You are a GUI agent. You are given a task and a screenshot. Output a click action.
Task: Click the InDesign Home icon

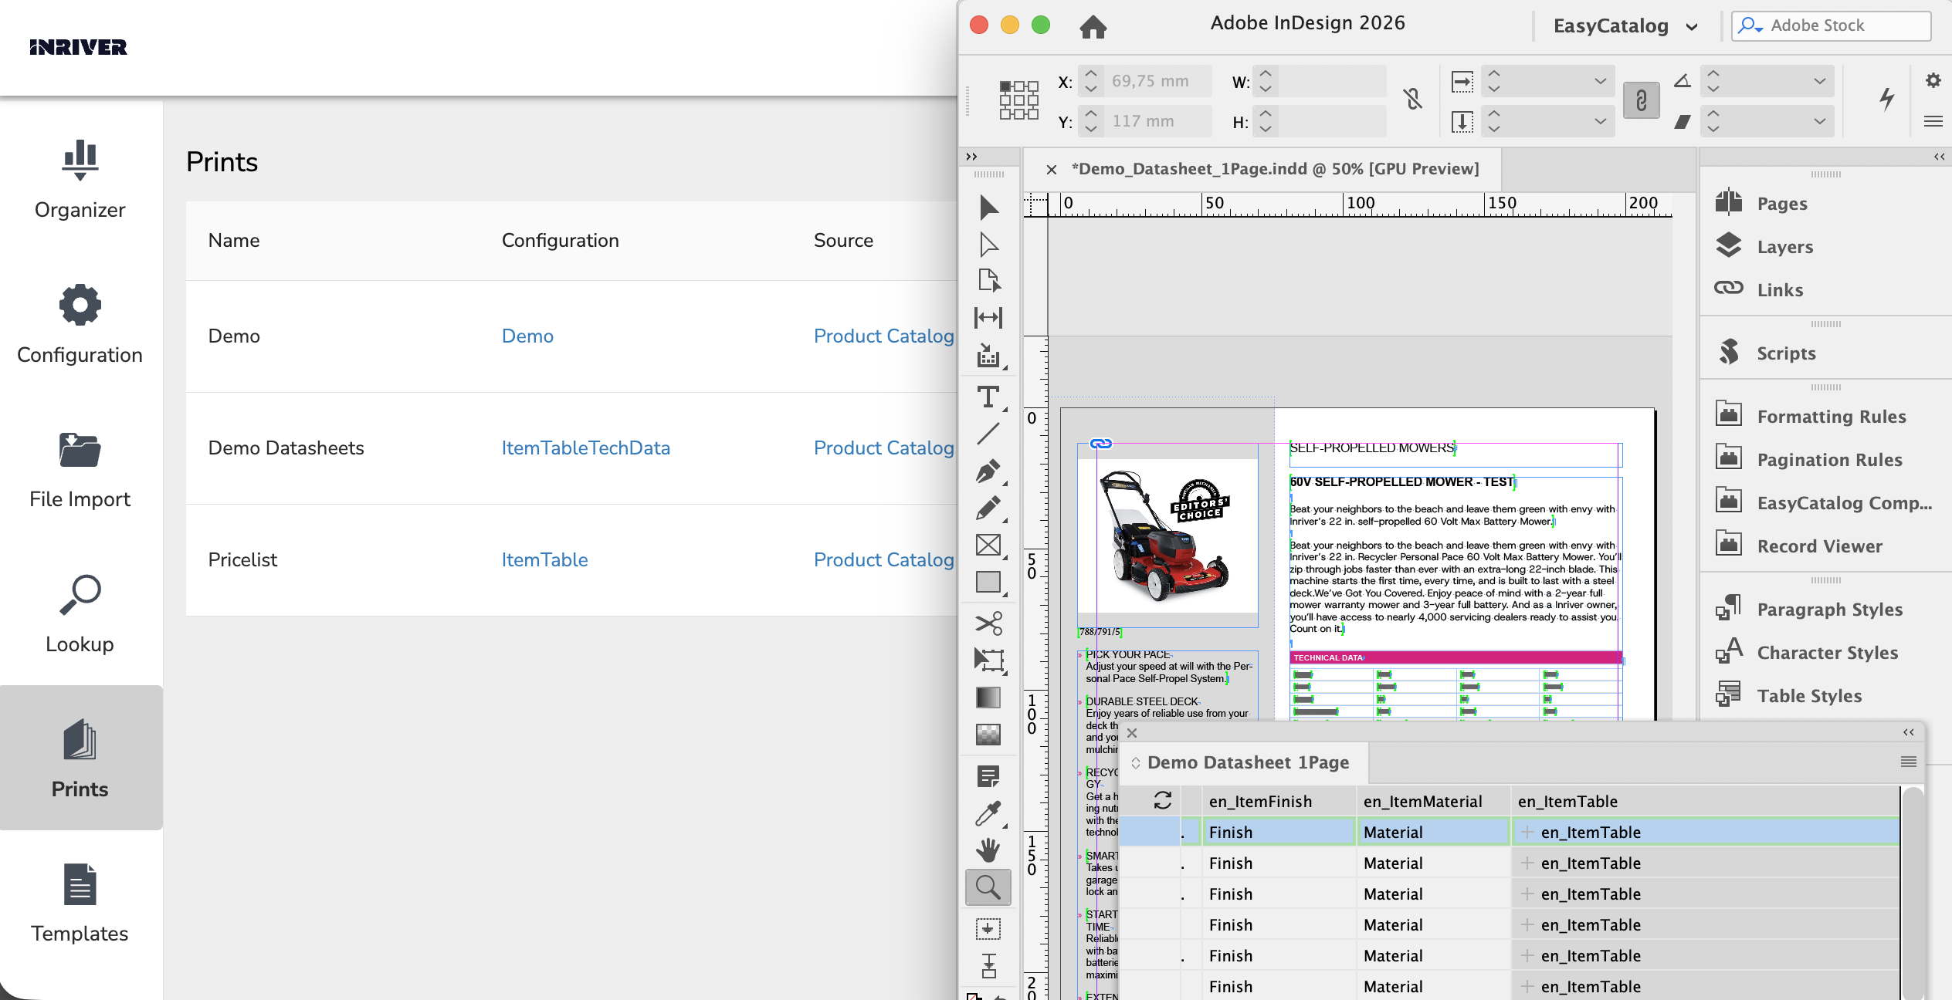click(1093, 26)
